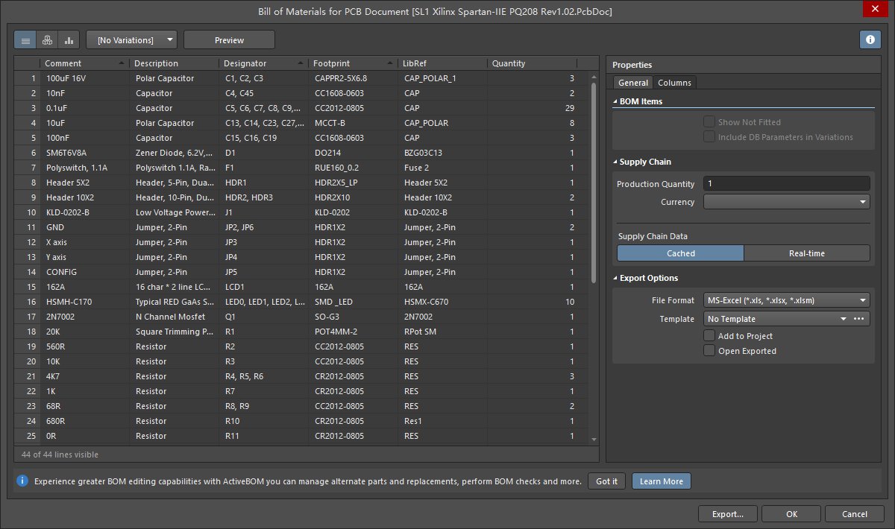
Task: Open the Template dropdown
Action: [x=844, y=319]
